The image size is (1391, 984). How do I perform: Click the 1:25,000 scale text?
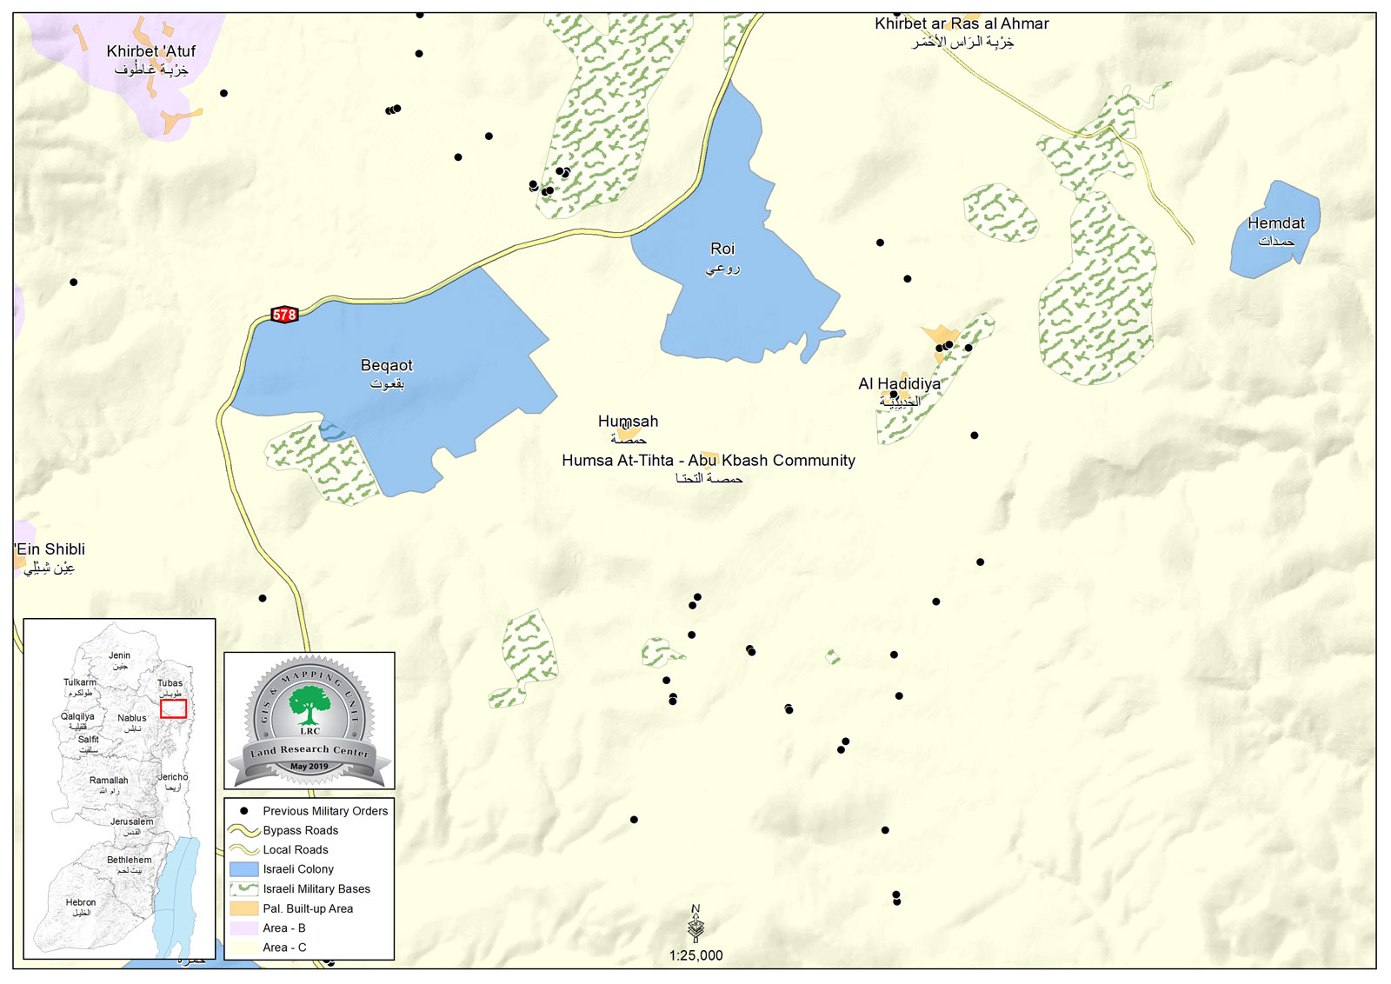[x=695, y=955]
